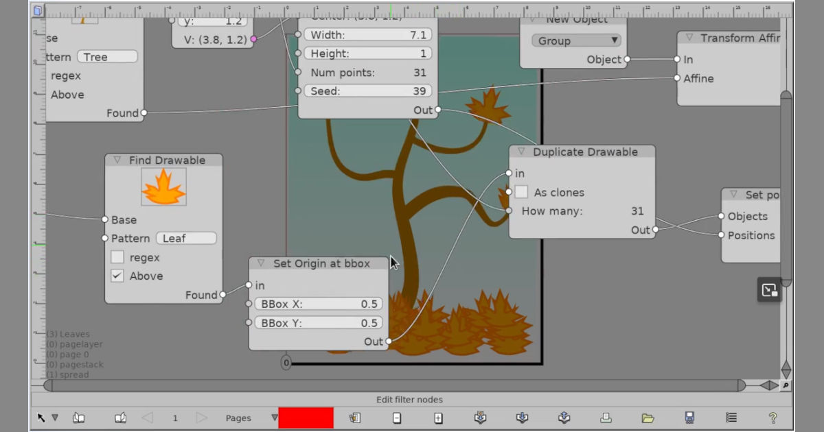Uncheck the Above checkbox in Find Drawable
This screenshot has width=824, height=432.
[x=117, y=276]
